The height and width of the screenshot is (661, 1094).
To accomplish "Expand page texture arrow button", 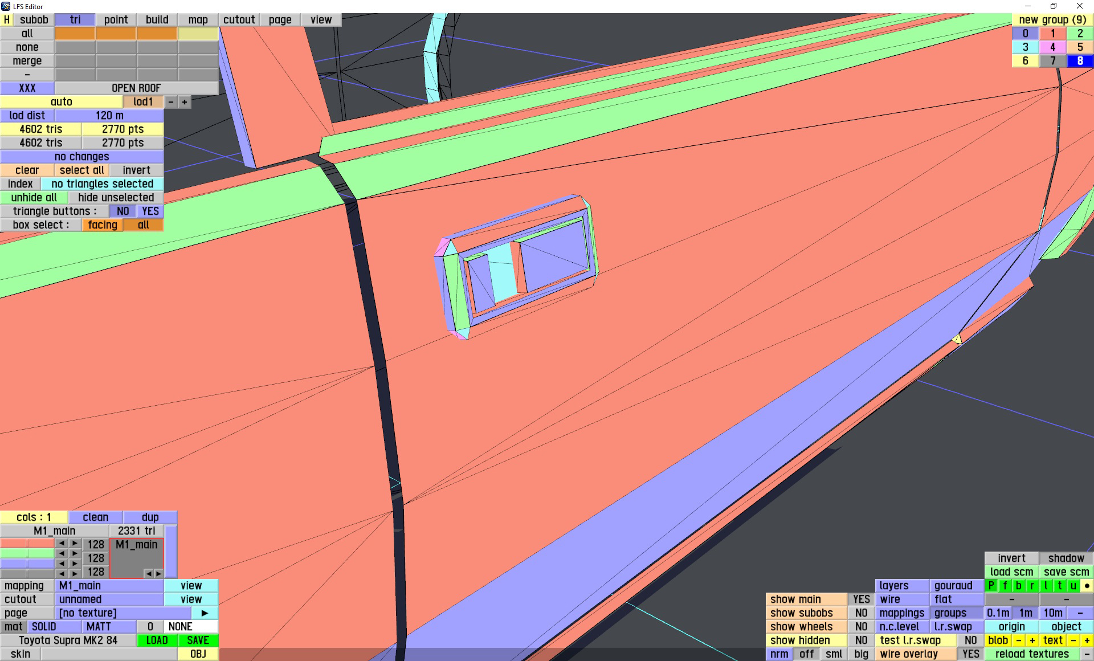I will pyautogui.click(x=205, y=613).
